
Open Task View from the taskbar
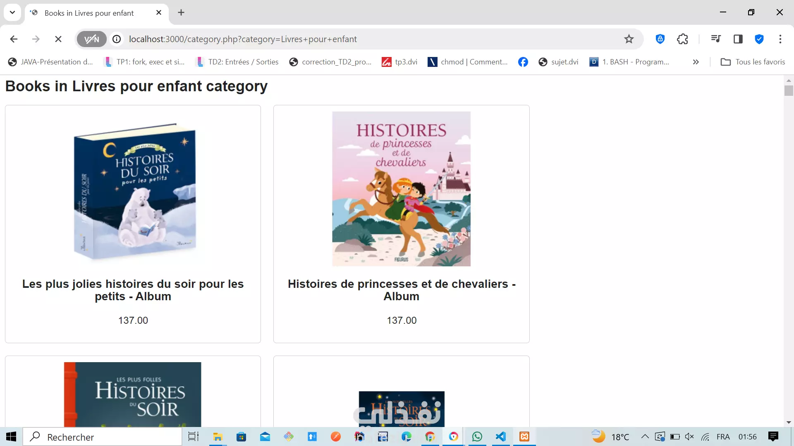194,437
